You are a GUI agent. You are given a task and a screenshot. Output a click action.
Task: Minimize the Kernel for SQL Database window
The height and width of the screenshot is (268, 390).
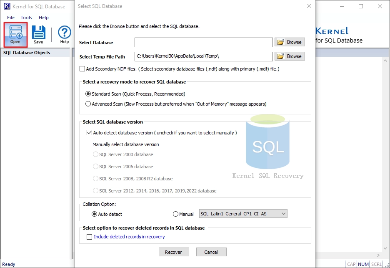tap(342, 6)
